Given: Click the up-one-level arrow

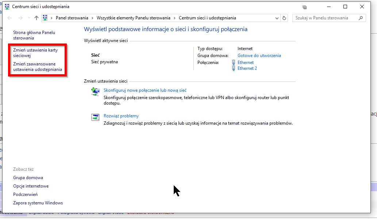Looking at the screenshot, I should pos(36,18).
